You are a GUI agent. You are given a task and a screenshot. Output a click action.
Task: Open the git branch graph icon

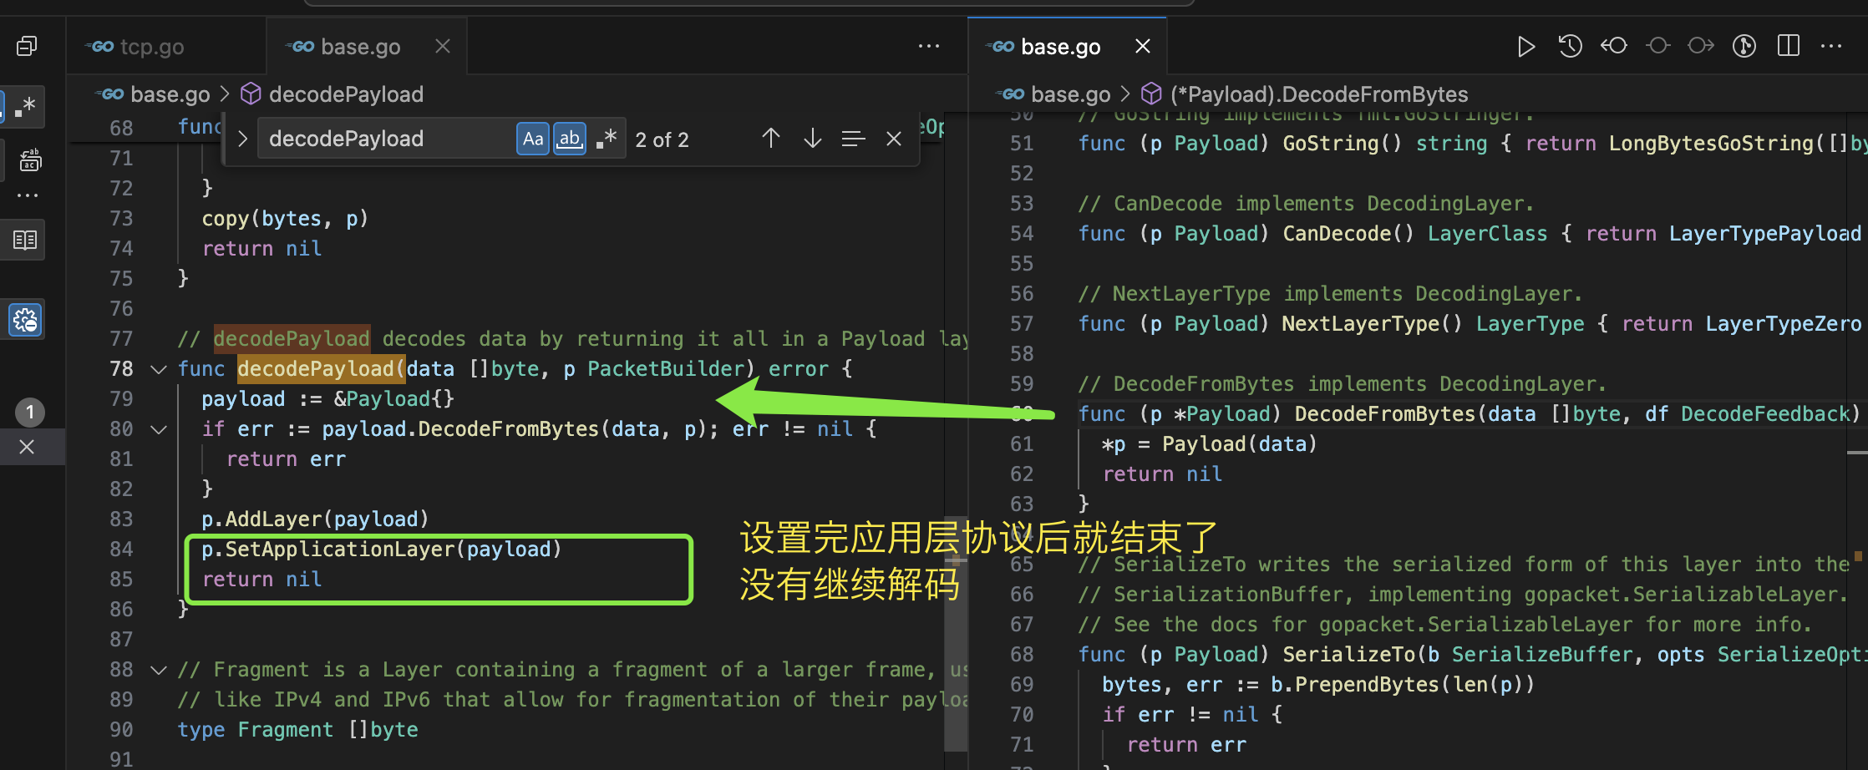coord(1744,46)
